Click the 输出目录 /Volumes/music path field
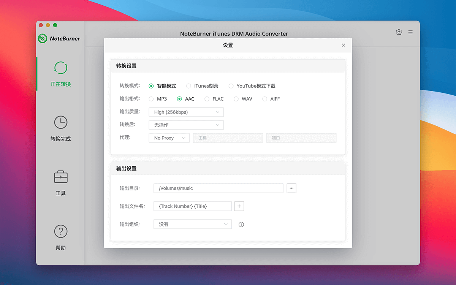This screenshot has width=456, height=285. pos(218,188)
